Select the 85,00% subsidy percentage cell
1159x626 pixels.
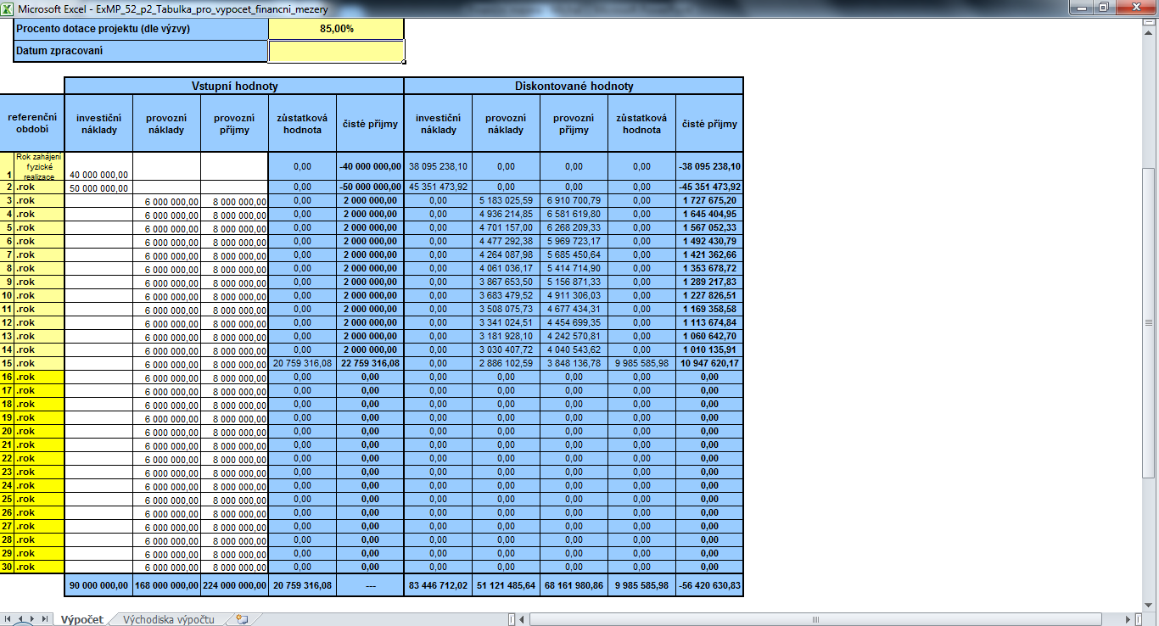[336, 29]
